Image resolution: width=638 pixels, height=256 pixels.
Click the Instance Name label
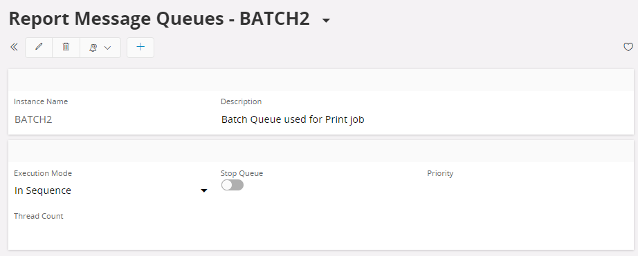(41, 101)
